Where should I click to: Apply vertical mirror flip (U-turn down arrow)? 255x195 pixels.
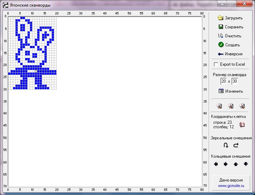tap(226, 145)
